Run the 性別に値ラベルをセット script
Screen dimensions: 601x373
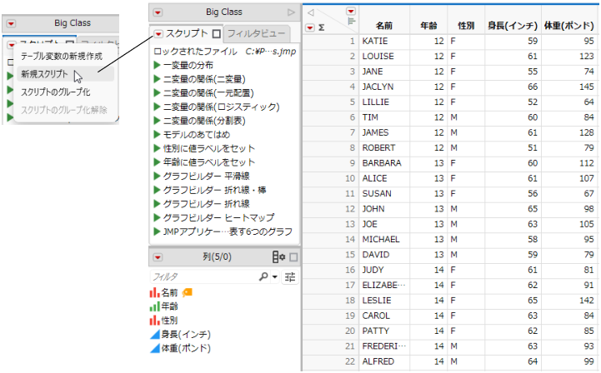(x=157, y=148)
